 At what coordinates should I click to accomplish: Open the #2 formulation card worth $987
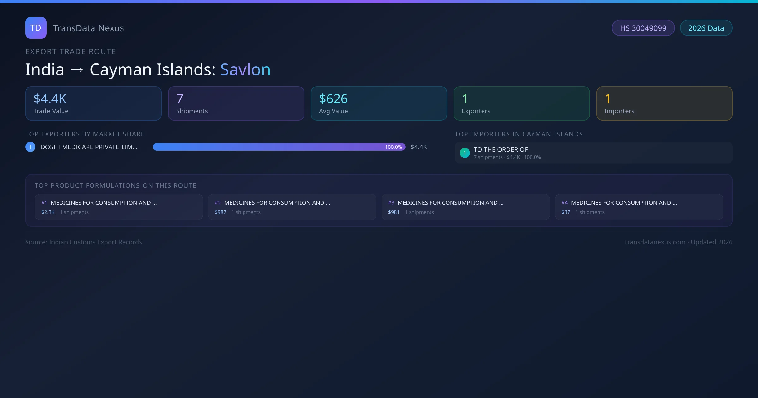[x=292, y=207]
